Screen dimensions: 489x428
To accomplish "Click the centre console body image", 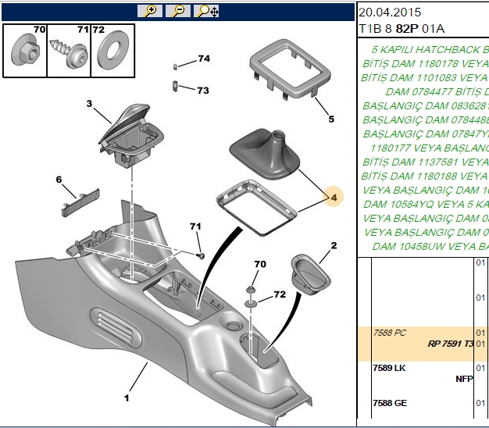I will coord(162,312).
